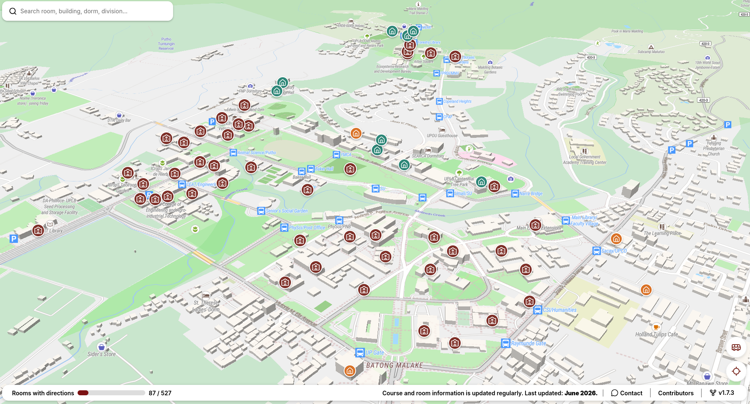Click the parking icon beside IT Library
Image resolution: width=750 pixels, height=404 pixels.
14,239
